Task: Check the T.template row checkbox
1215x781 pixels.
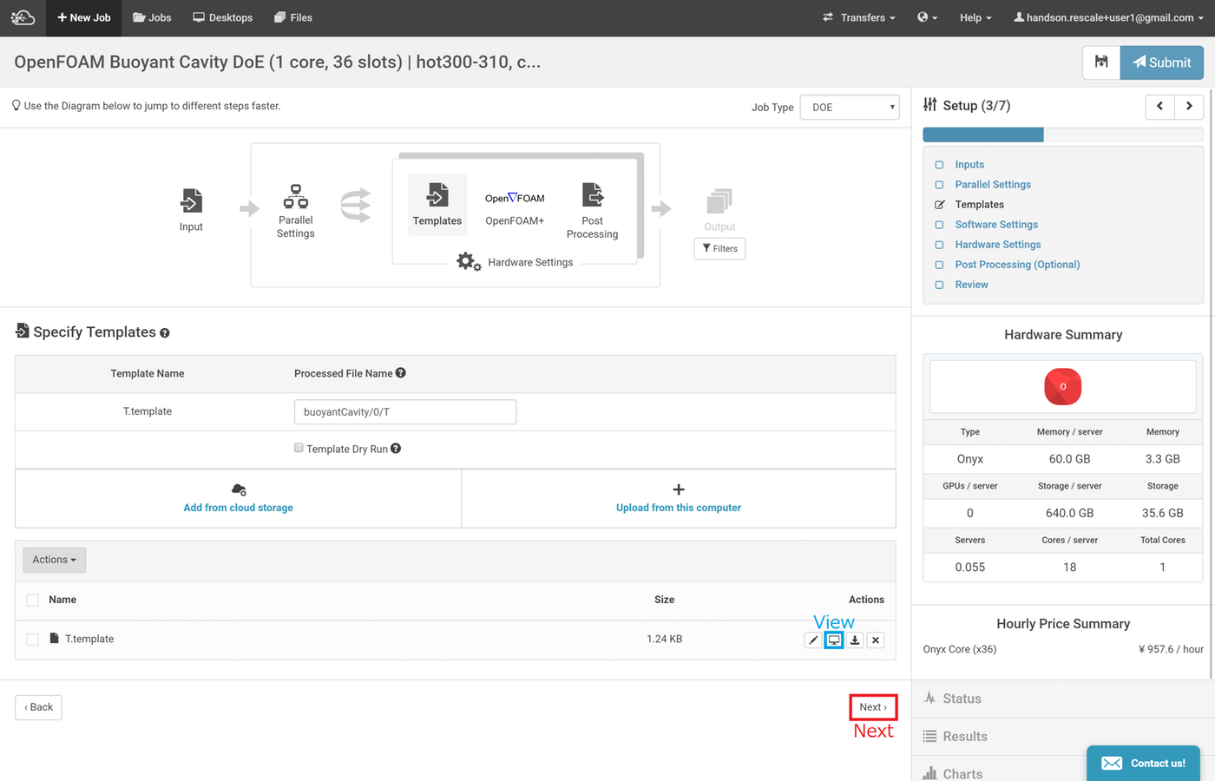Action: 33,640
